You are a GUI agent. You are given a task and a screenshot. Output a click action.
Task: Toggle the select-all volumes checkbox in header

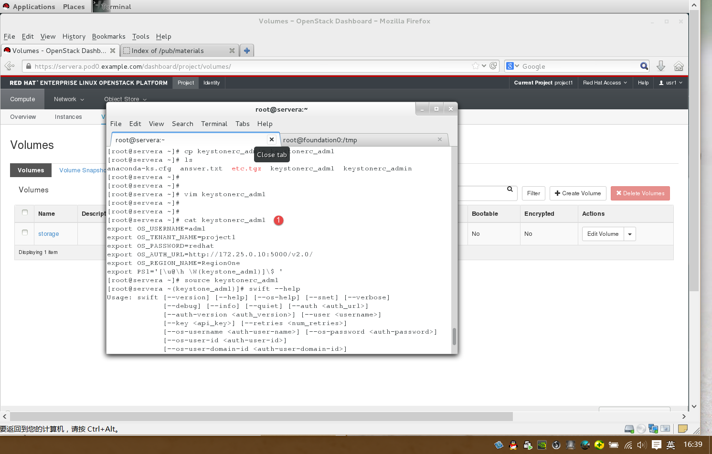point(25,212)
